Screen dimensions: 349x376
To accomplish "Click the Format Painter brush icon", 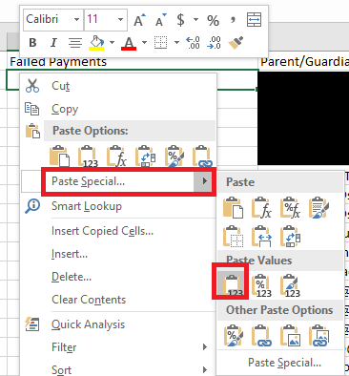I will 236,42.
